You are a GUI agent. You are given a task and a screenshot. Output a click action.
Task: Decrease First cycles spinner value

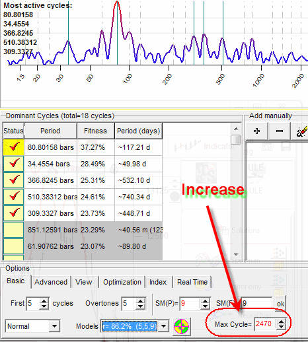(x=44, y=306)
